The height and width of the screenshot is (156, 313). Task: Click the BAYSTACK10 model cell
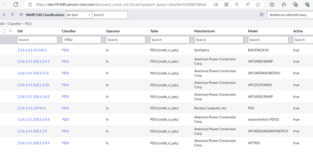click(258, 50)
